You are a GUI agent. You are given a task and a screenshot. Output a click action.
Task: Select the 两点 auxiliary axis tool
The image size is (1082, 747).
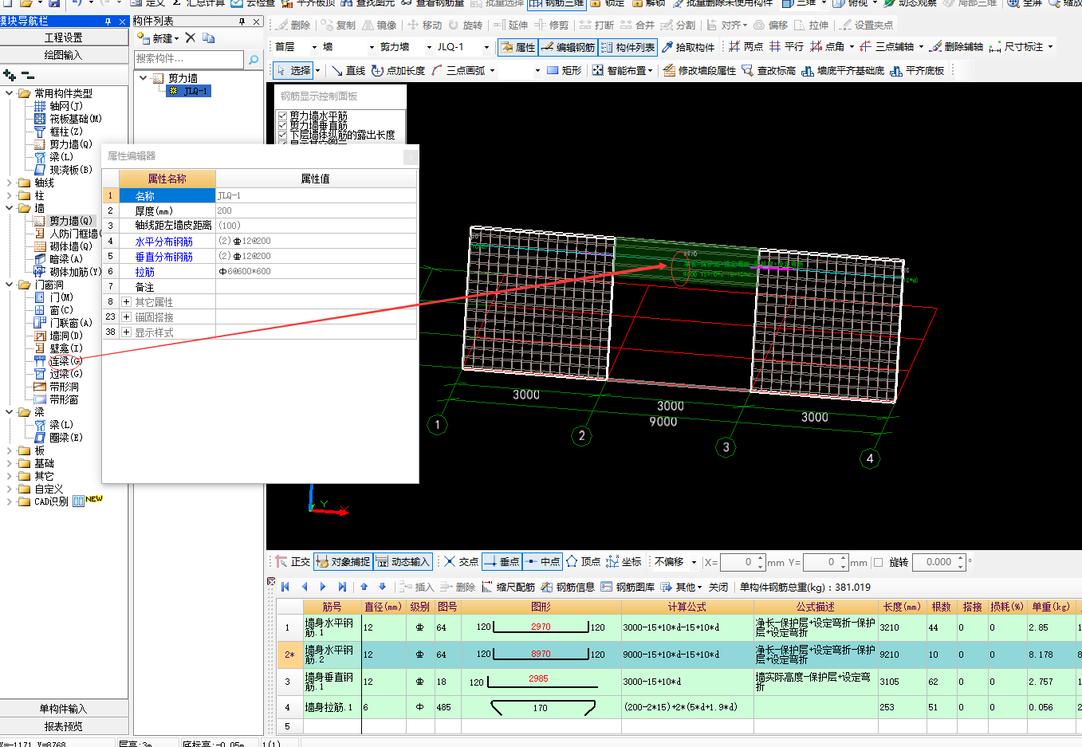pos(746,47)
